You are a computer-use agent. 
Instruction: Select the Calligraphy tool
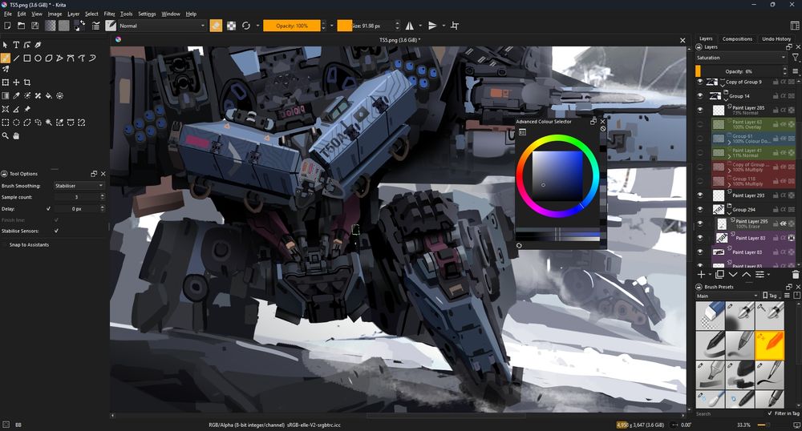38,45
